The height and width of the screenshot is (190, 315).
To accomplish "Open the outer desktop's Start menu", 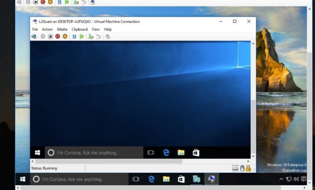I will 23,179.
